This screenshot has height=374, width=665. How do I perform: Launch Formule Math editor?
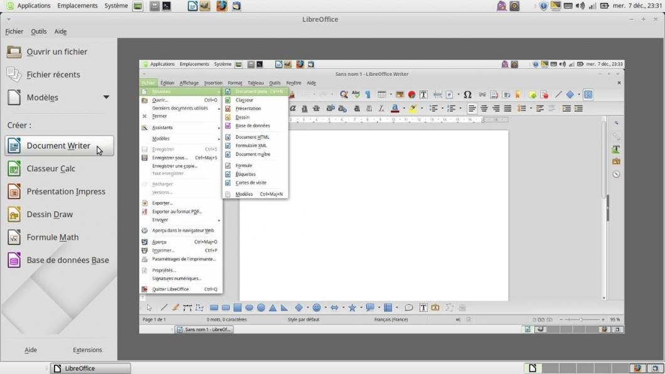coord(52,237)
